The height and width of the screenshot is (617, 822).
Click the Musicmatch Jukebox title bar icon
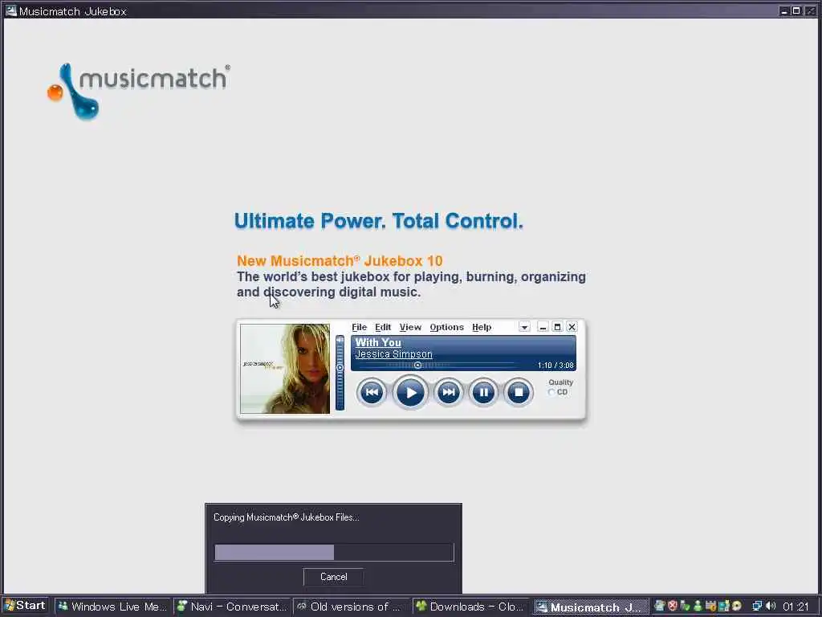point(10,10)
